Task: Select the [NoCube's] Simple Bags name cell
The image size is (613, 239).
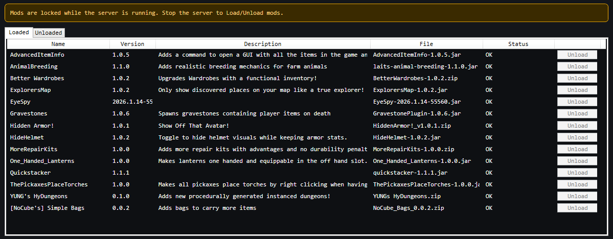Action: pyautogui.click(x=48, y=208)
